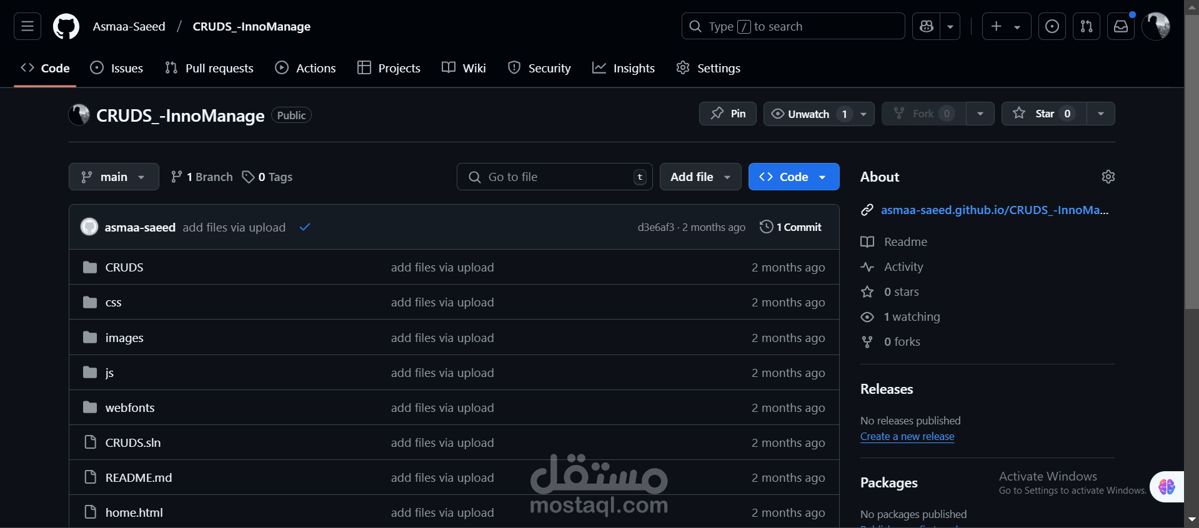The width and height of the screenshot is (1199, 528).
Task: Switch to the Security tab
Action: [x=540, y=68]
